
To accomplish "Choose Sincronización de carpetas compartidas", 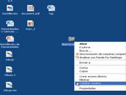I will point(100,54).
